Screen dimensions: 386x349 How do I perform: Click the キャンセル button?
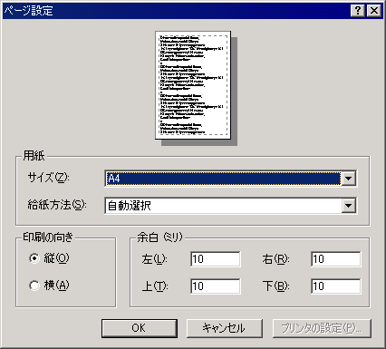point(225,328)
